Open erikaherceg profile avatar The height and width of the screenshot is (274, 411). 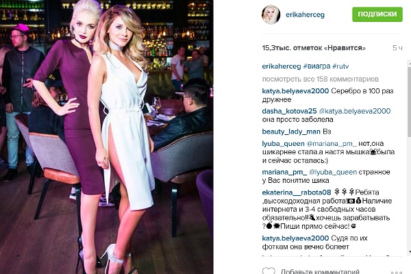pos(271,14)
